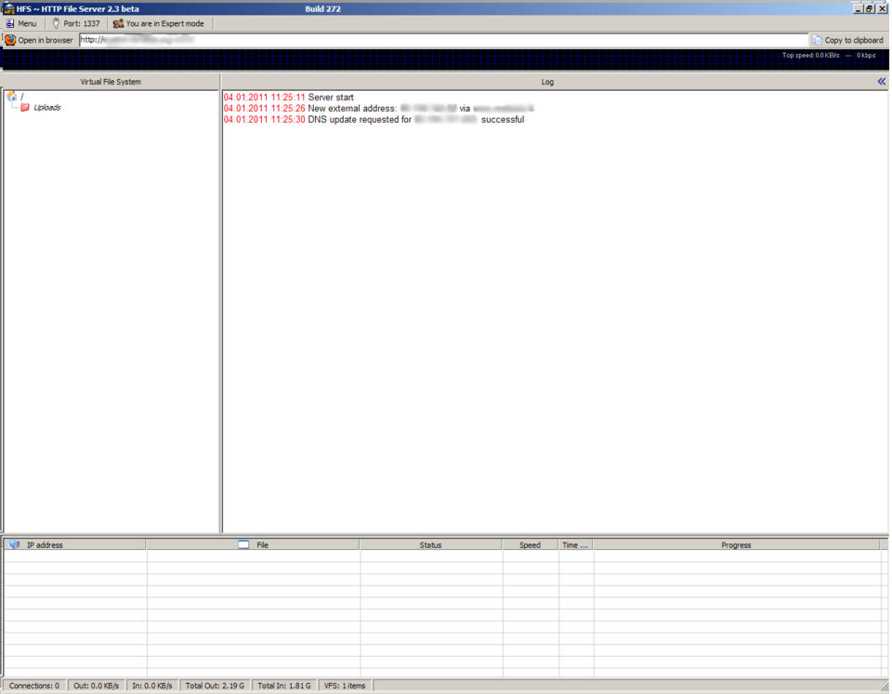
Task: Select the Virtual File System panel header
Action: (x=110, y=81)
